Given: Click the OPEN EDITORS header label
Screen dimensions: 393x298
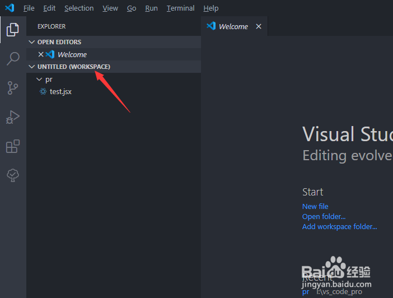Looking at the screenshot, I should [x=59, y=42].
